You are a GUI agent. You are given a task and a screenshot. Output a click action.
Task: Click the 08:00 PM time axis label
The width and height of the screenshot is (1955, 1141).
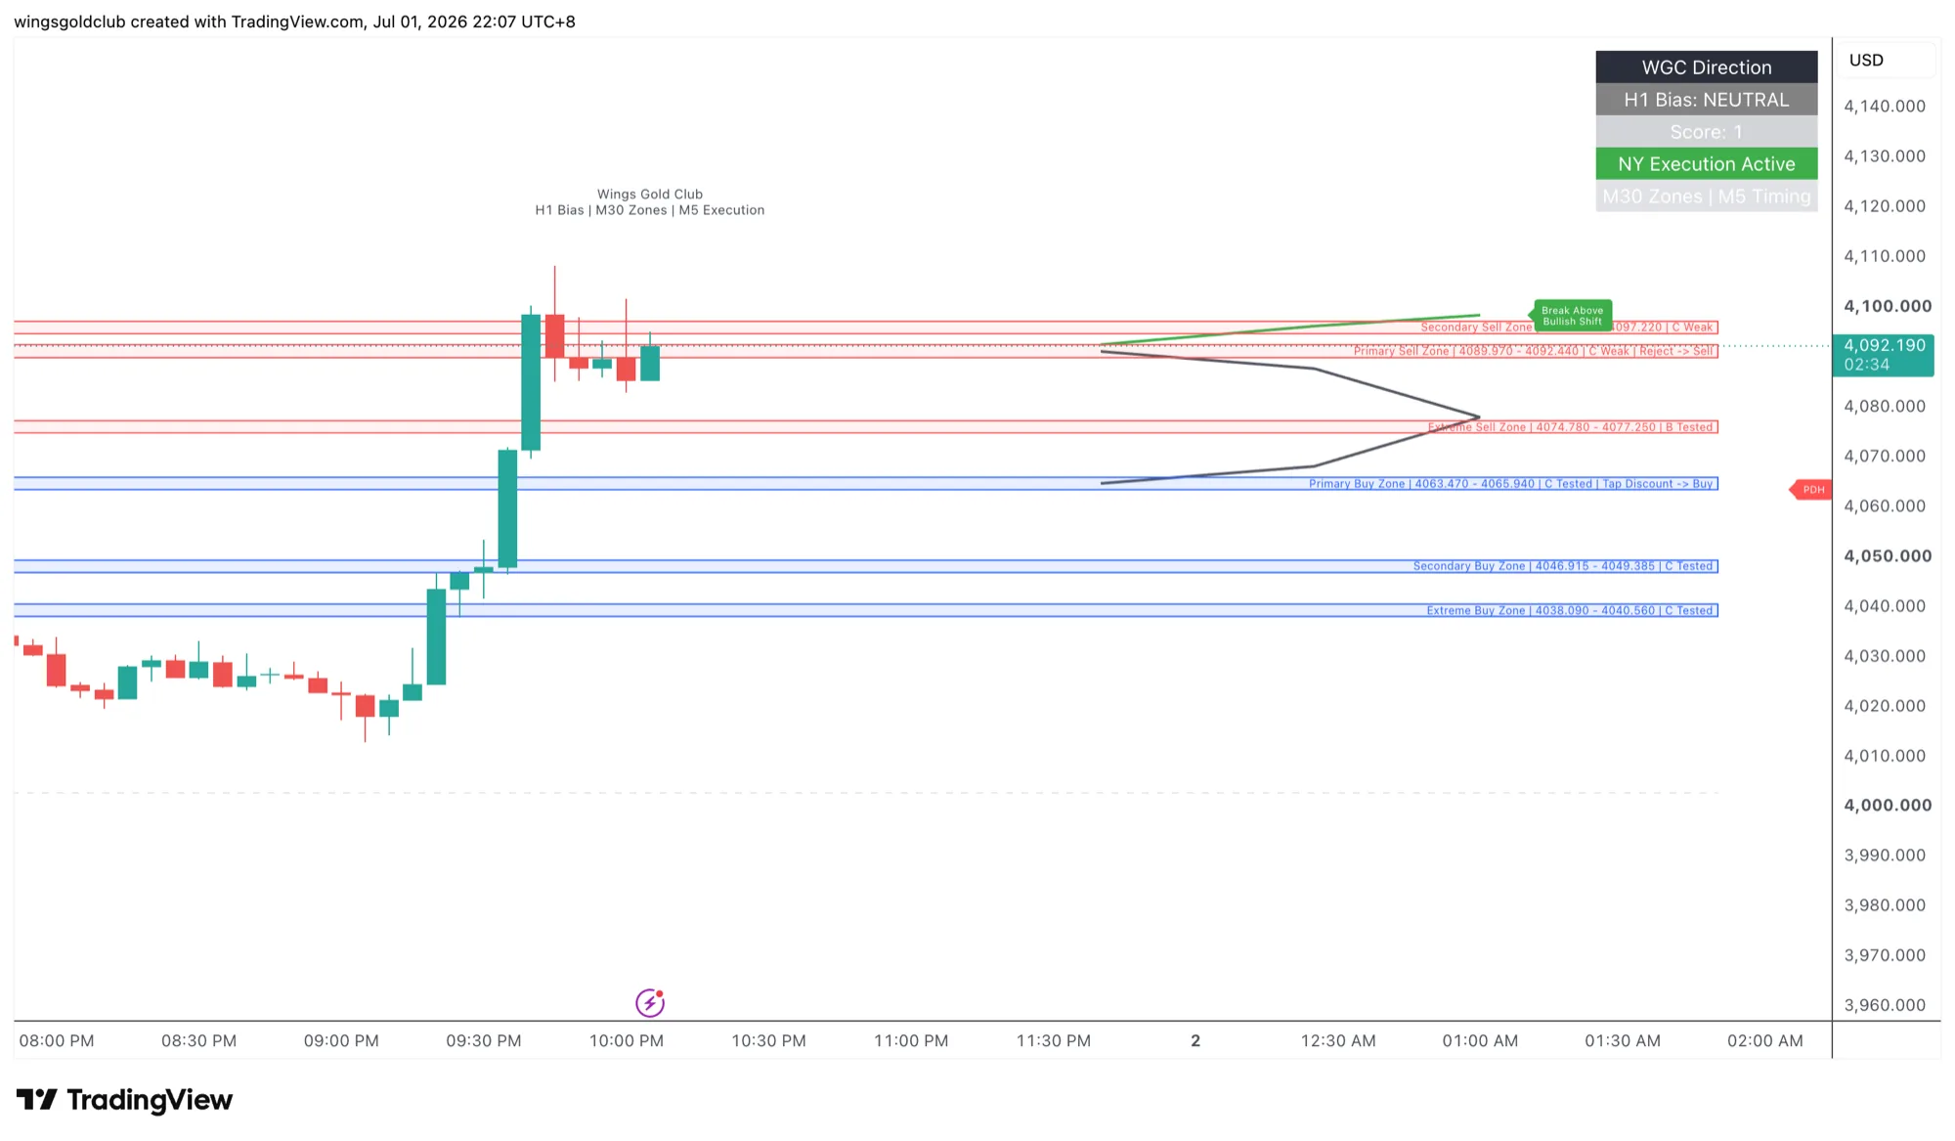[x=57, y=1041]
